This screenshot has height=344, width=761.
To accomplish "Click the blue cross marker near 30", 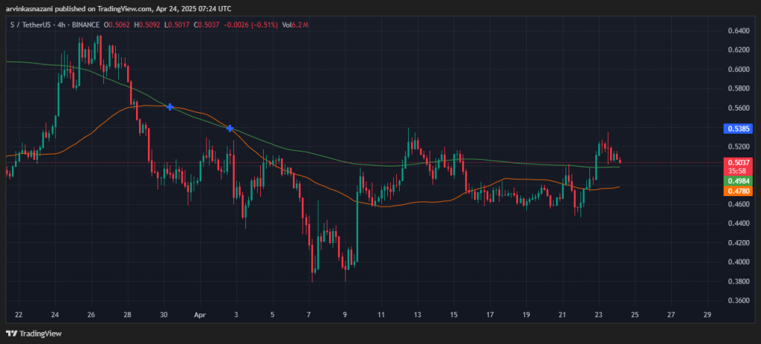I will [170, 107].
